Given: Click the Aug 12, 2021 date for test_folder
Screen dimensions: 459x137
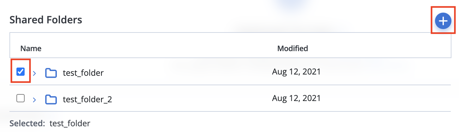Looking at the screenshot, I should coord(296,72).
